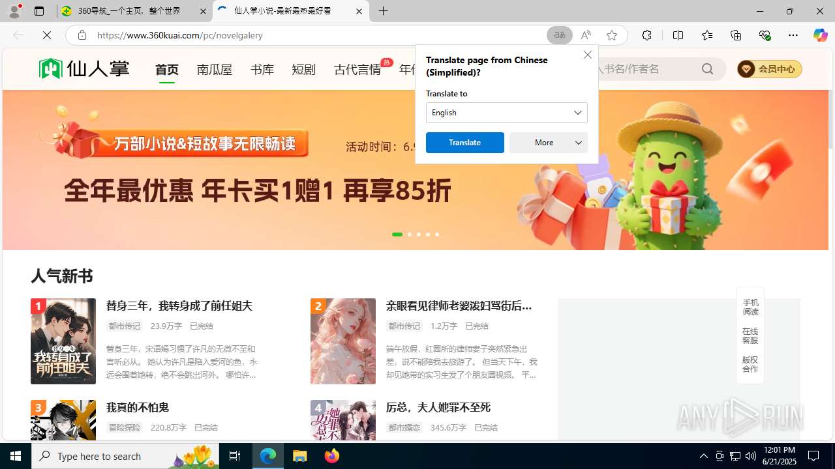Open the 书库 navigation item

click(x=262, y=69)
